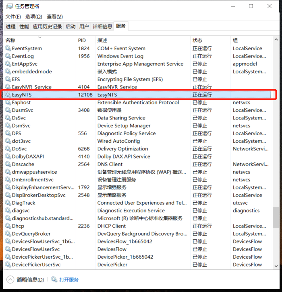Screen dimensions: 282x292
Task: Click the DsmSvc gear icon
Action: pos(8,126)
